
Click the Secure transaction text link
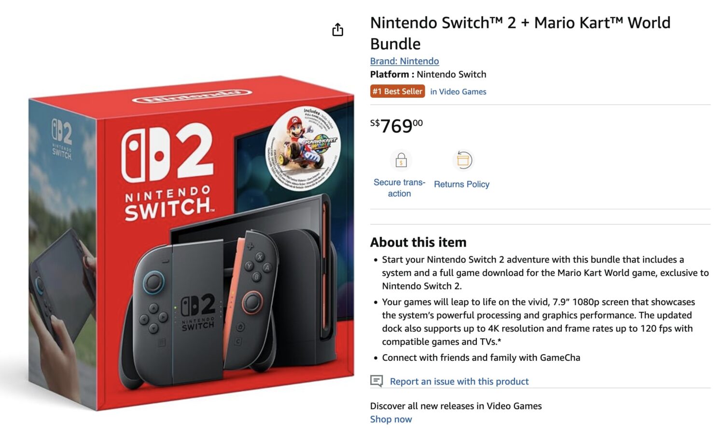click(399, 188)
